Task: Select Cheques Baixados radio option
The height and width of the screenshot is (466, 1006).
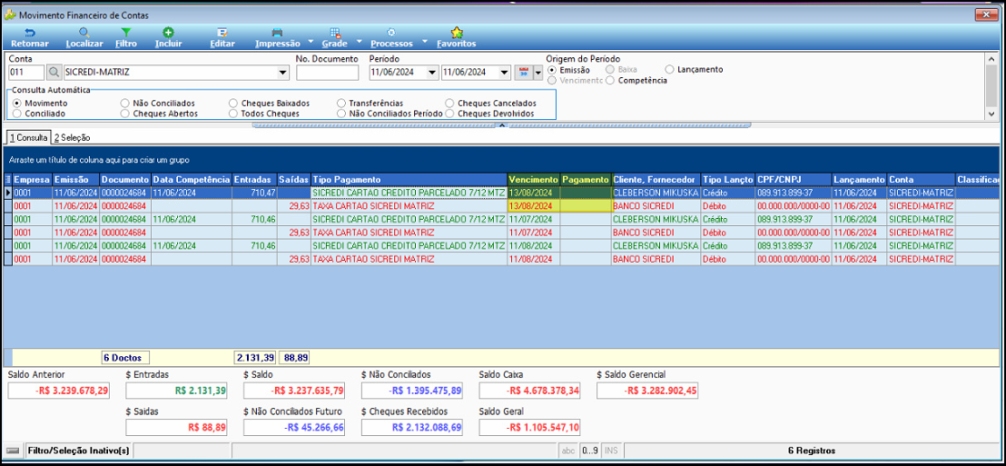Action: tap(233, 103)
